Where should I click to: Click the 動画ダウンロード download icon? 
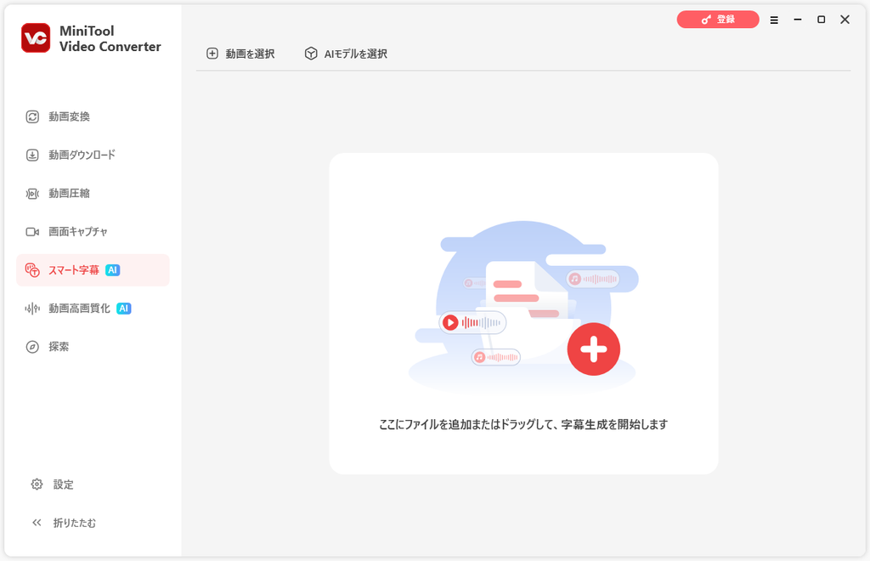(x=32, y=155)
